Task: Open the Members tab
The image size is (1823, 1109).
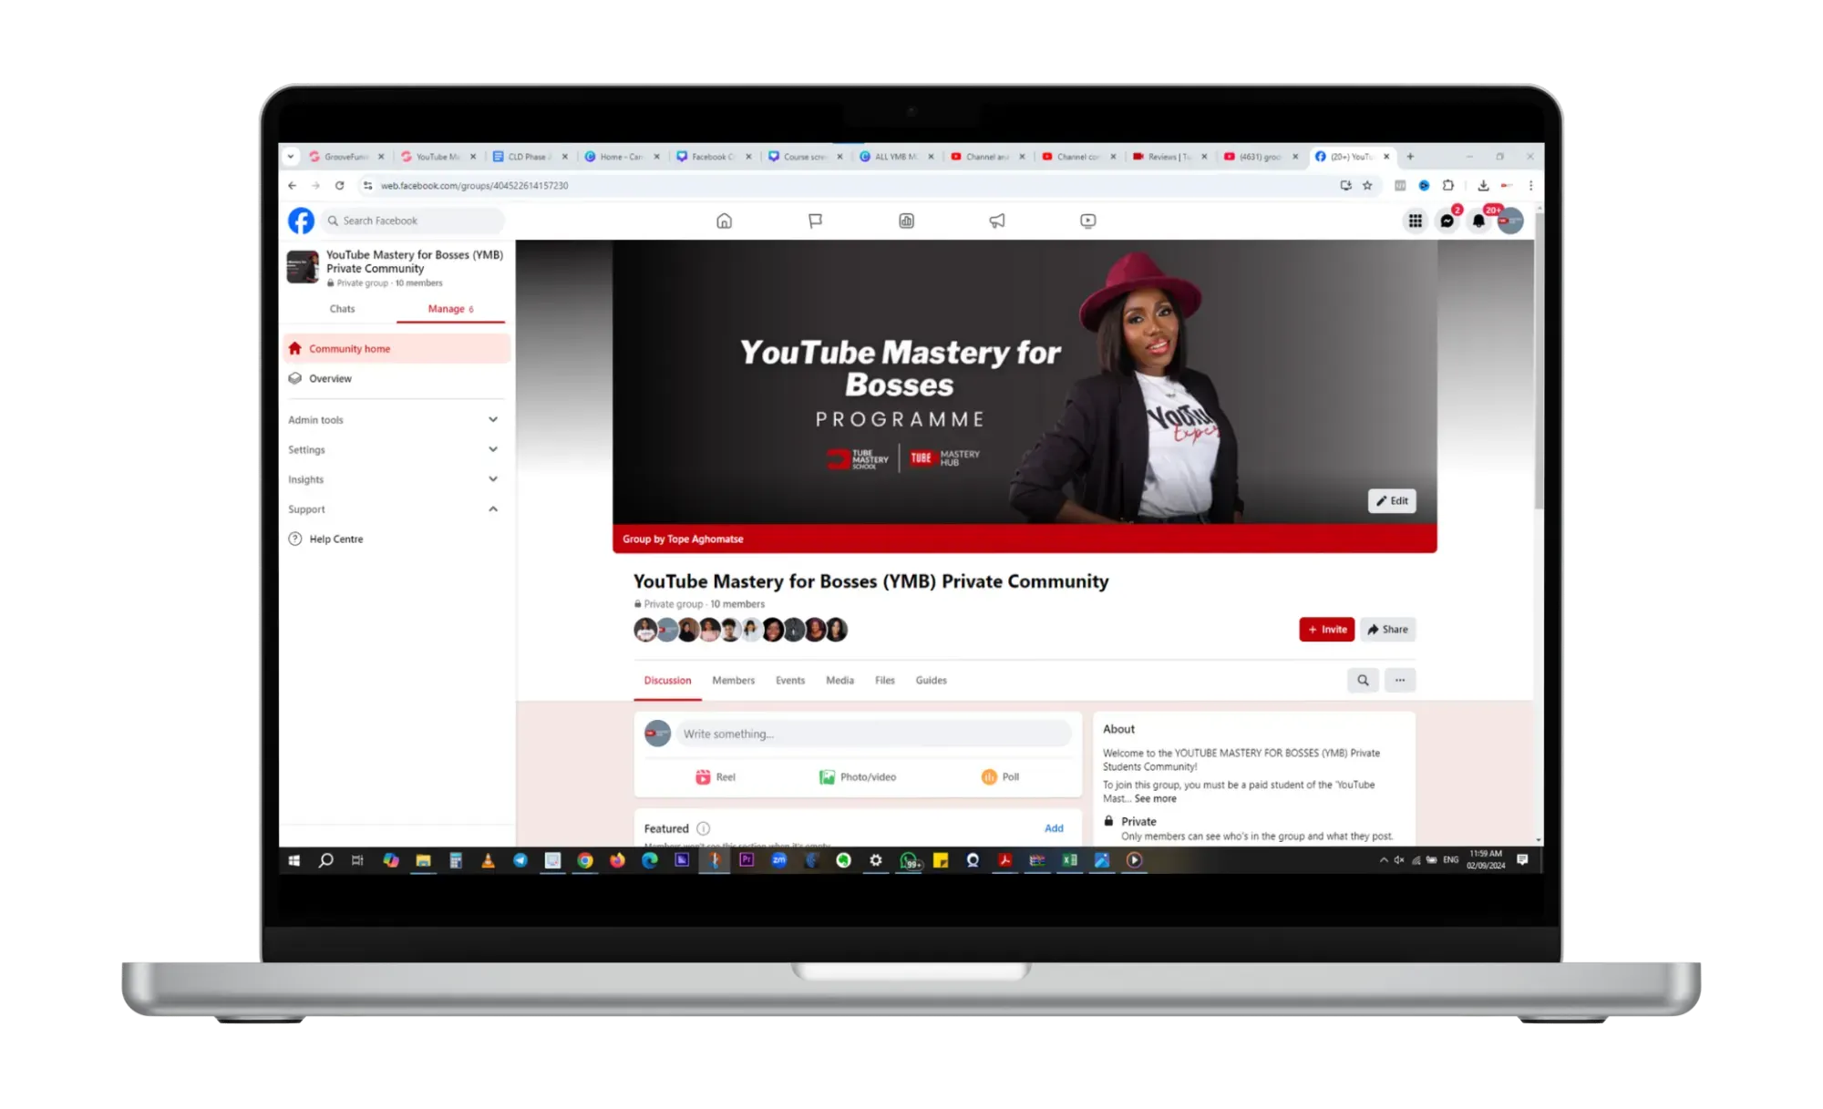Action: tap(733, 681)
